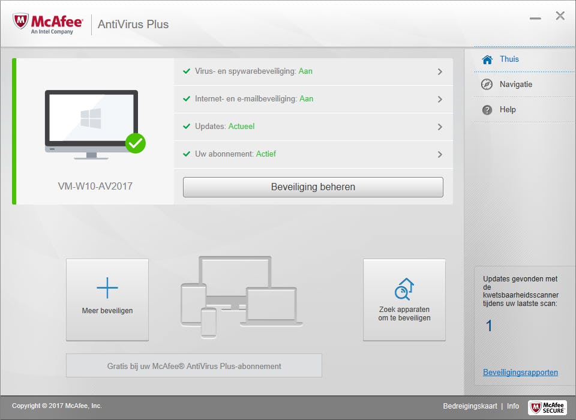This screenshot has height=420, width=576.
Task: Click the Virus- en spywarebeveiliging label
Action: tap(245, 71)
